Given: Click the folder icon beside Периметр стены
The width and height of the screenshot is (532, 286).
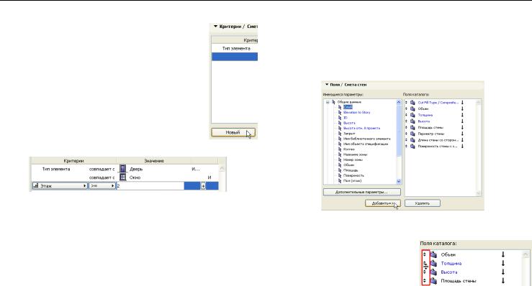Looking at the screenshot, I should point(412,134).
